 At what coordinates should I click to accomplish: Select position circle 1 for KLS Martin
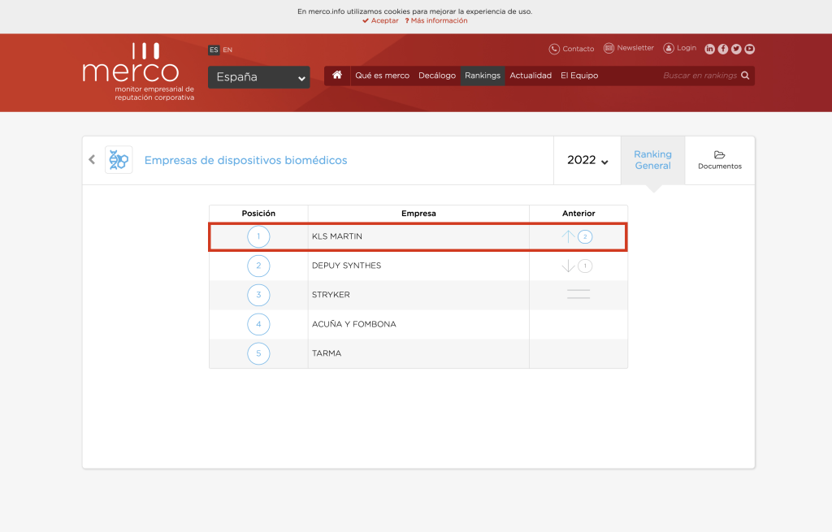pos(258,236)
